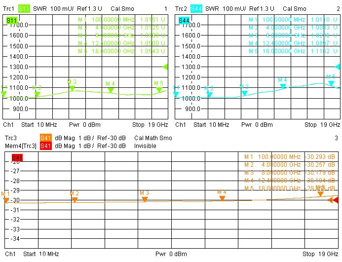Image resolution: width=342 pixels, height=262 pixels.
Task: Click Start 10 MHz under the S11 diagram
Action: (x=41, y=125)
